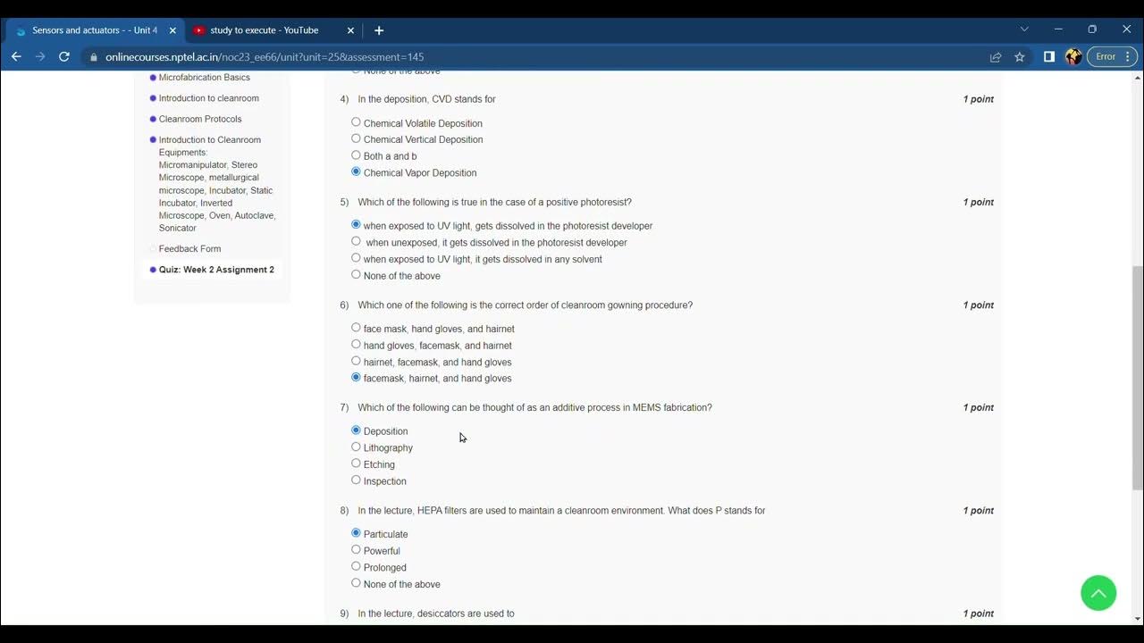Select 'hand gloves, facemask, and hairnet'

pos(356,345)
